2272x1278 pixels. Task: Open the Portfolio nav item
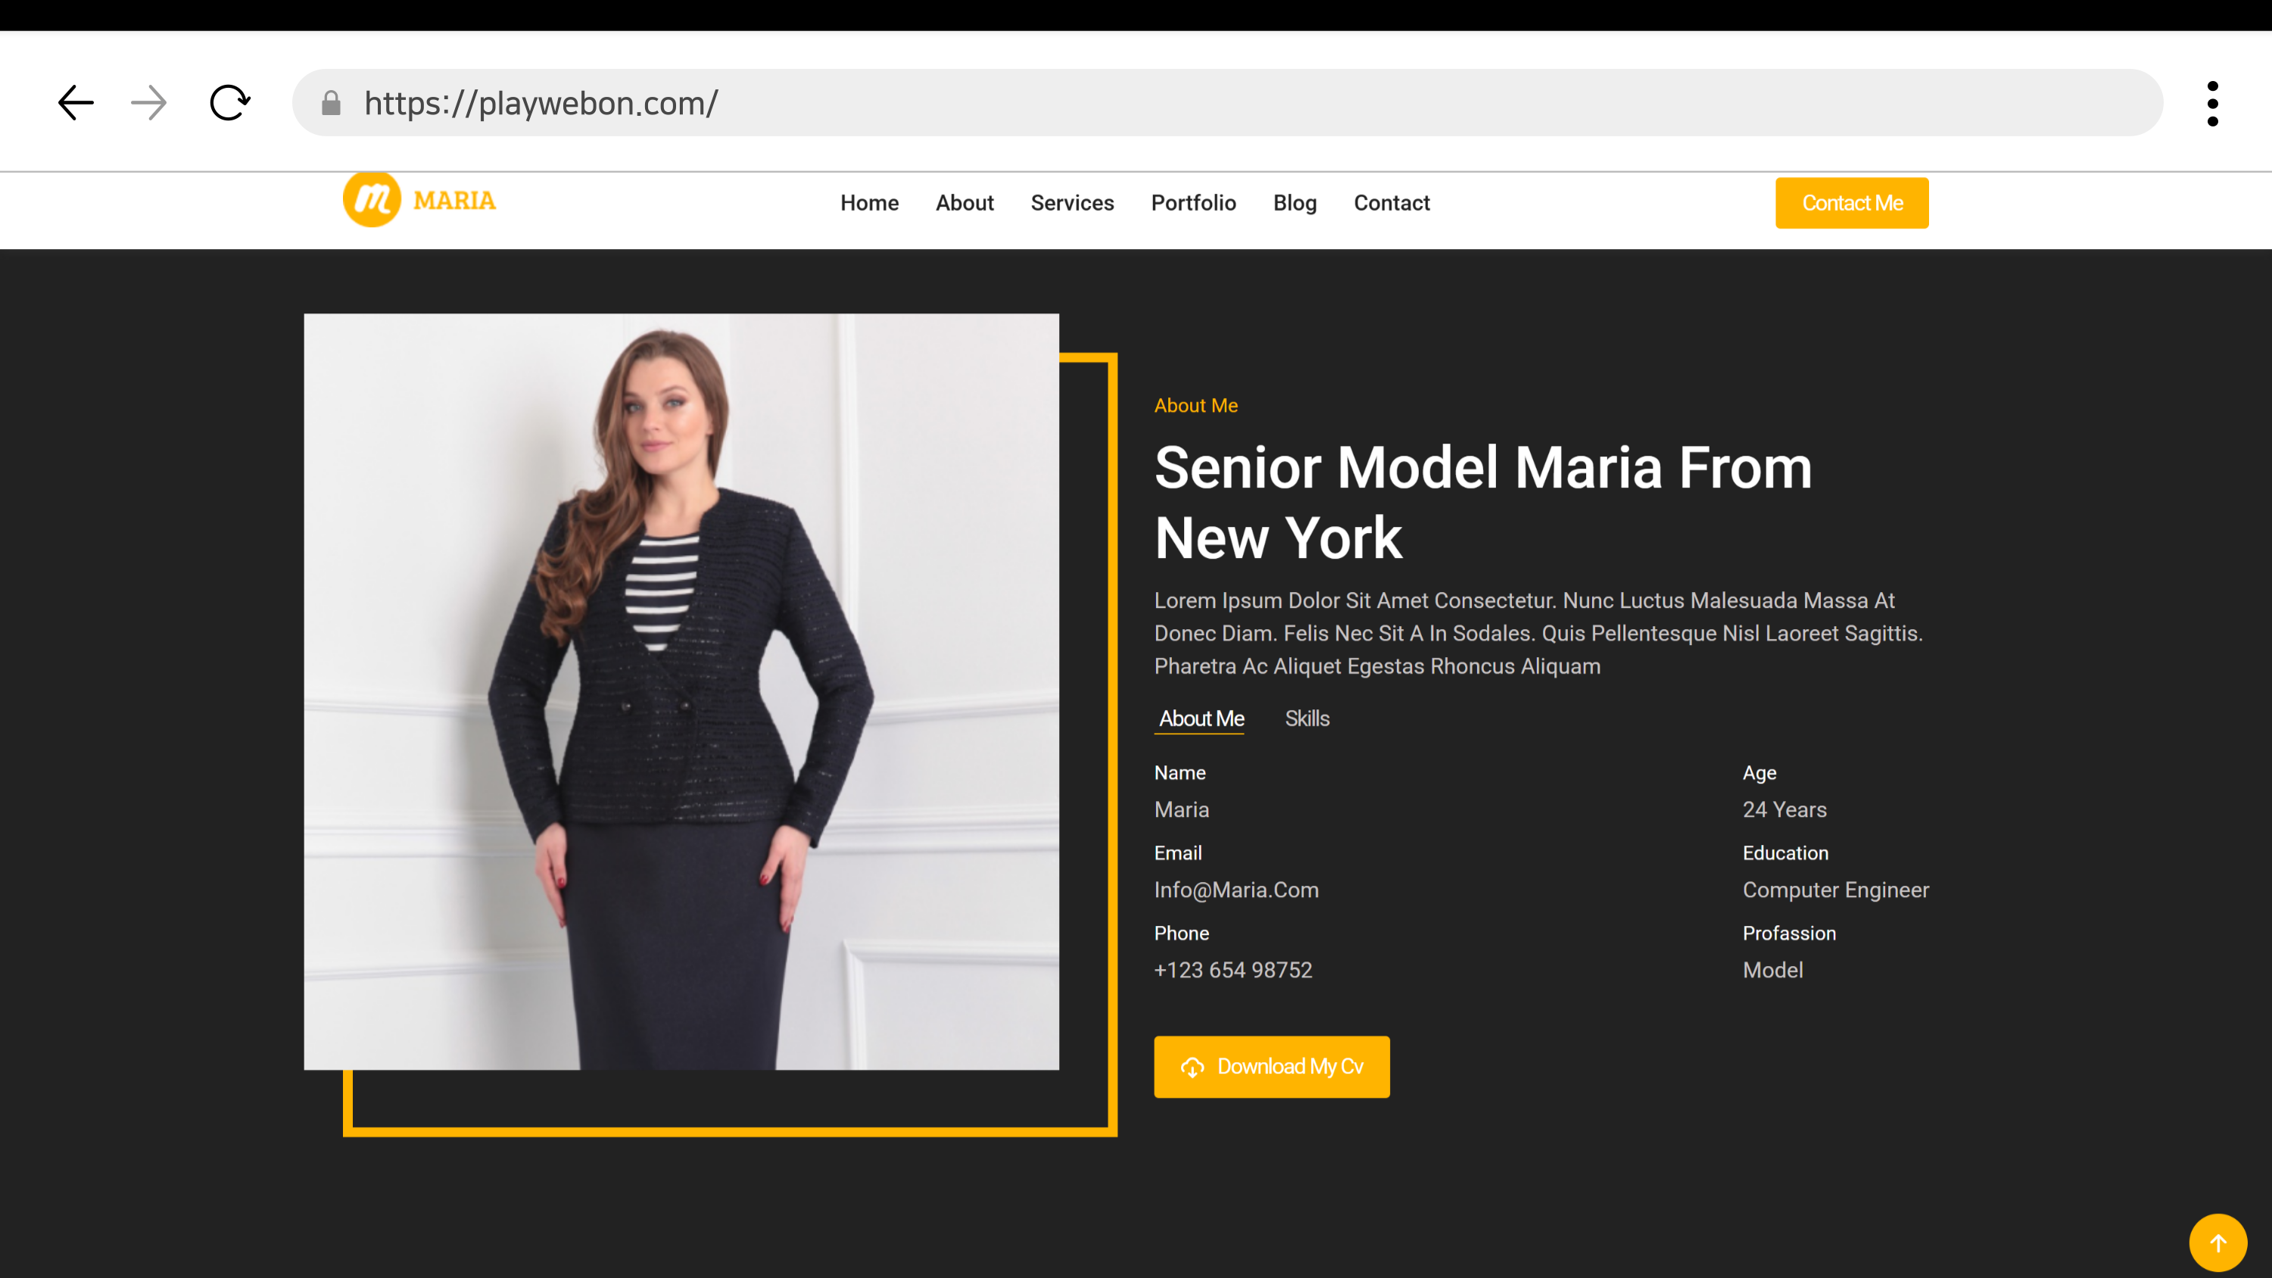click(x=1193, y=203)
